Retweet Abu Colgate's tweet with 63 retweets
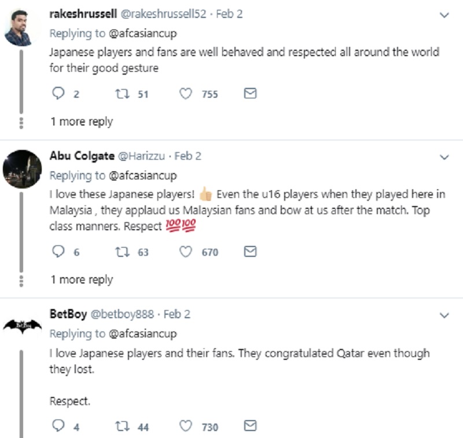The width and height of the screenshot is (463, 438). (x=122, y=252)
